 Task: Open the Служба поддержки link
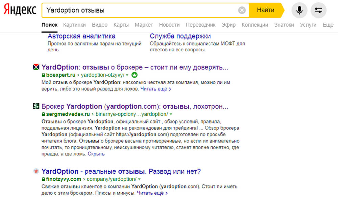(180, 36)
